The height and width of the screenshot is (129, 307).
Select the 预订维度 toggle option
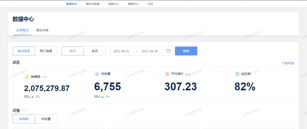coord(46,51)
